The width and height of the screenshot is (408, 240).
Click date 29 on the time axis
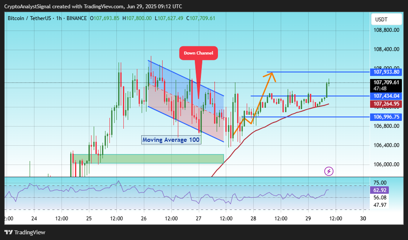308,218
